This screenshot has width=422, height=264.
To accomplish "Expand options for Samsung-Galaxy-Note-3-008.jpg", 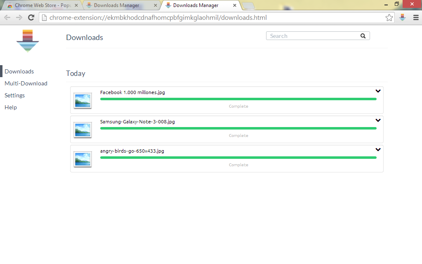I will [378, 120].
